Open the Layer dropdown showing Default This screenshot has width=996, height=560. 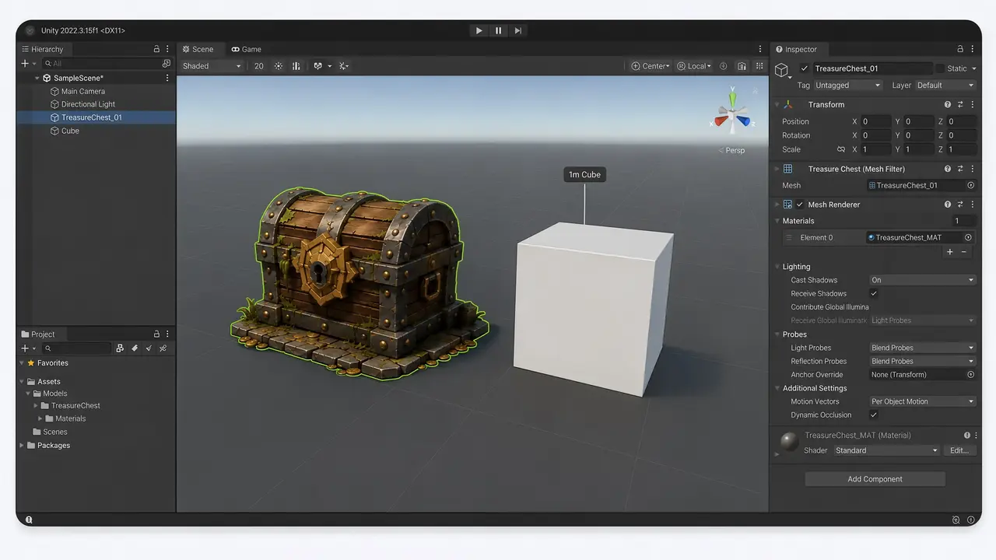coord(945,86)
